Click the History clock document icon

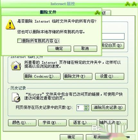point(16,98)
